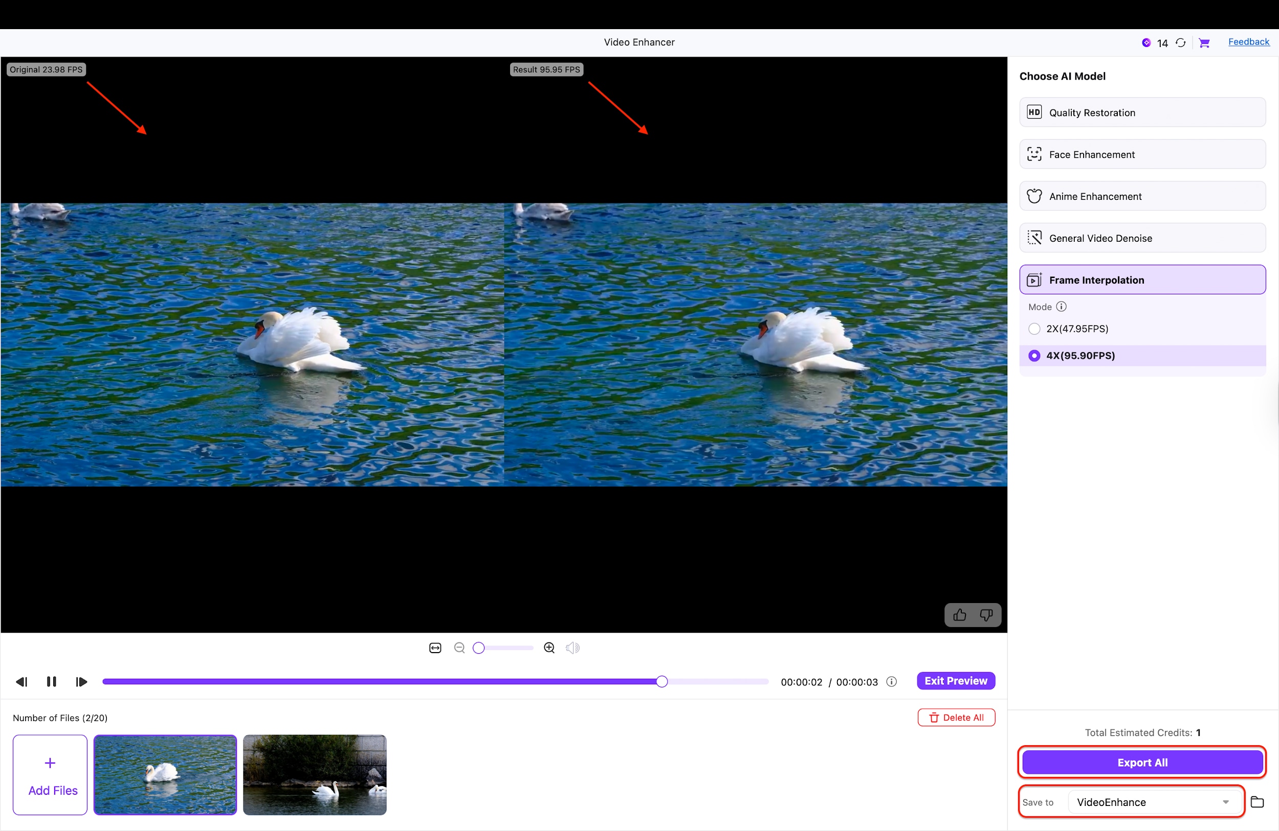Viewport: 1279px width, 831px height.
Task: Give a thumbs up to the result
Action: 960,615
